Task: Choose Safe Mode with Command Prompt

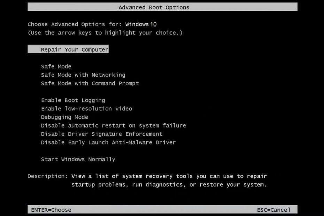Action: (x=90, y=83)
